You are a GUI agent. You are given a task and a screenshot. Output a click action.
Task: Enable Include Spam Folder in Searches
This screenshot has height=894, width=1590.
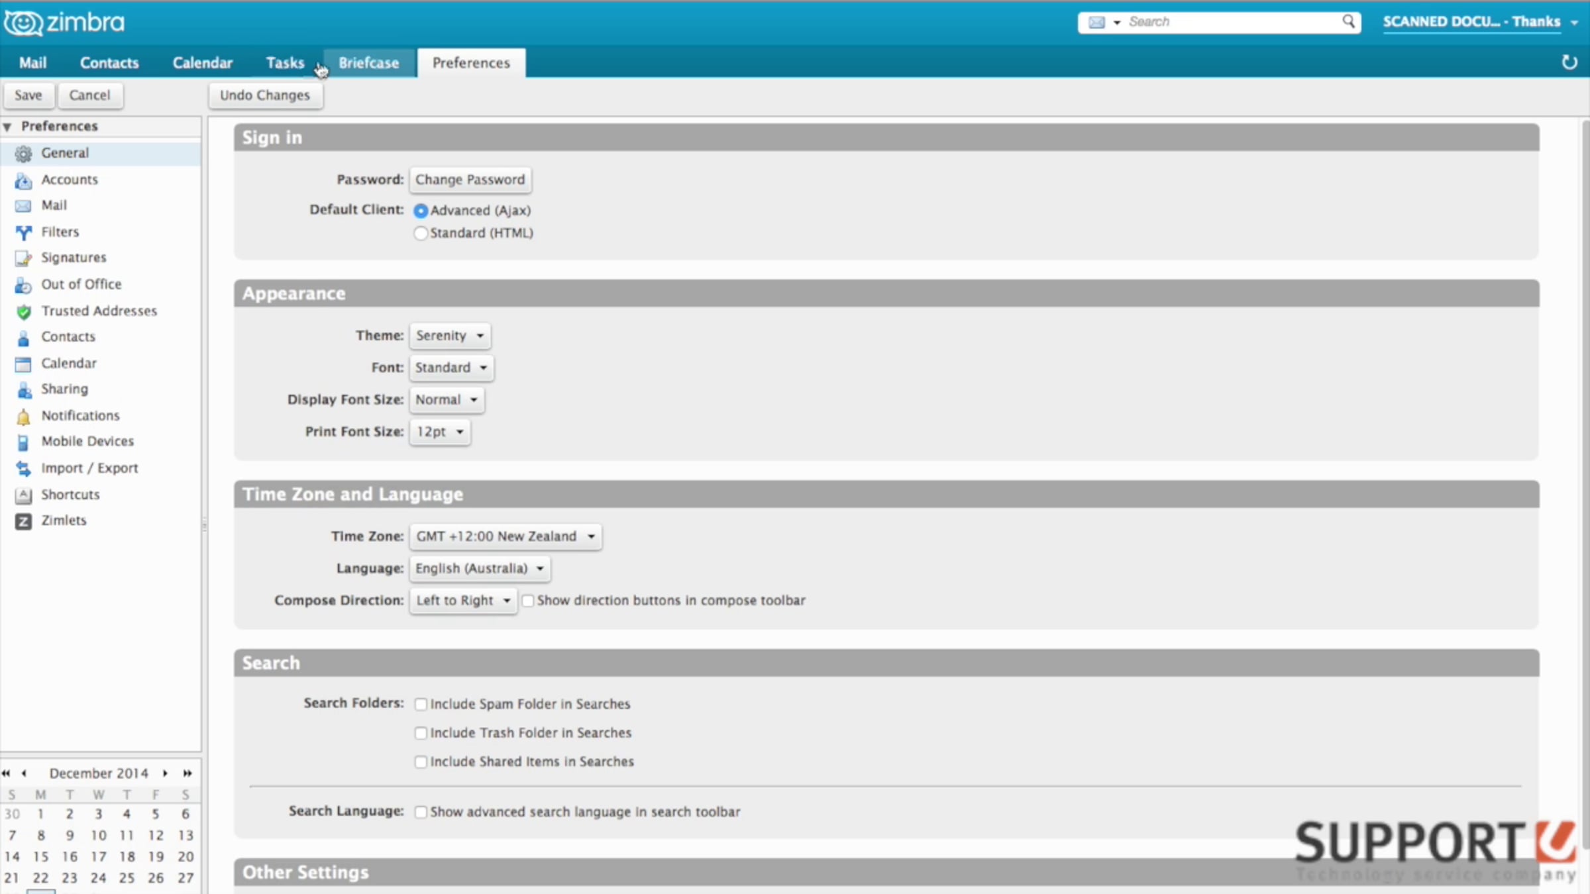[x=421, y=704]
